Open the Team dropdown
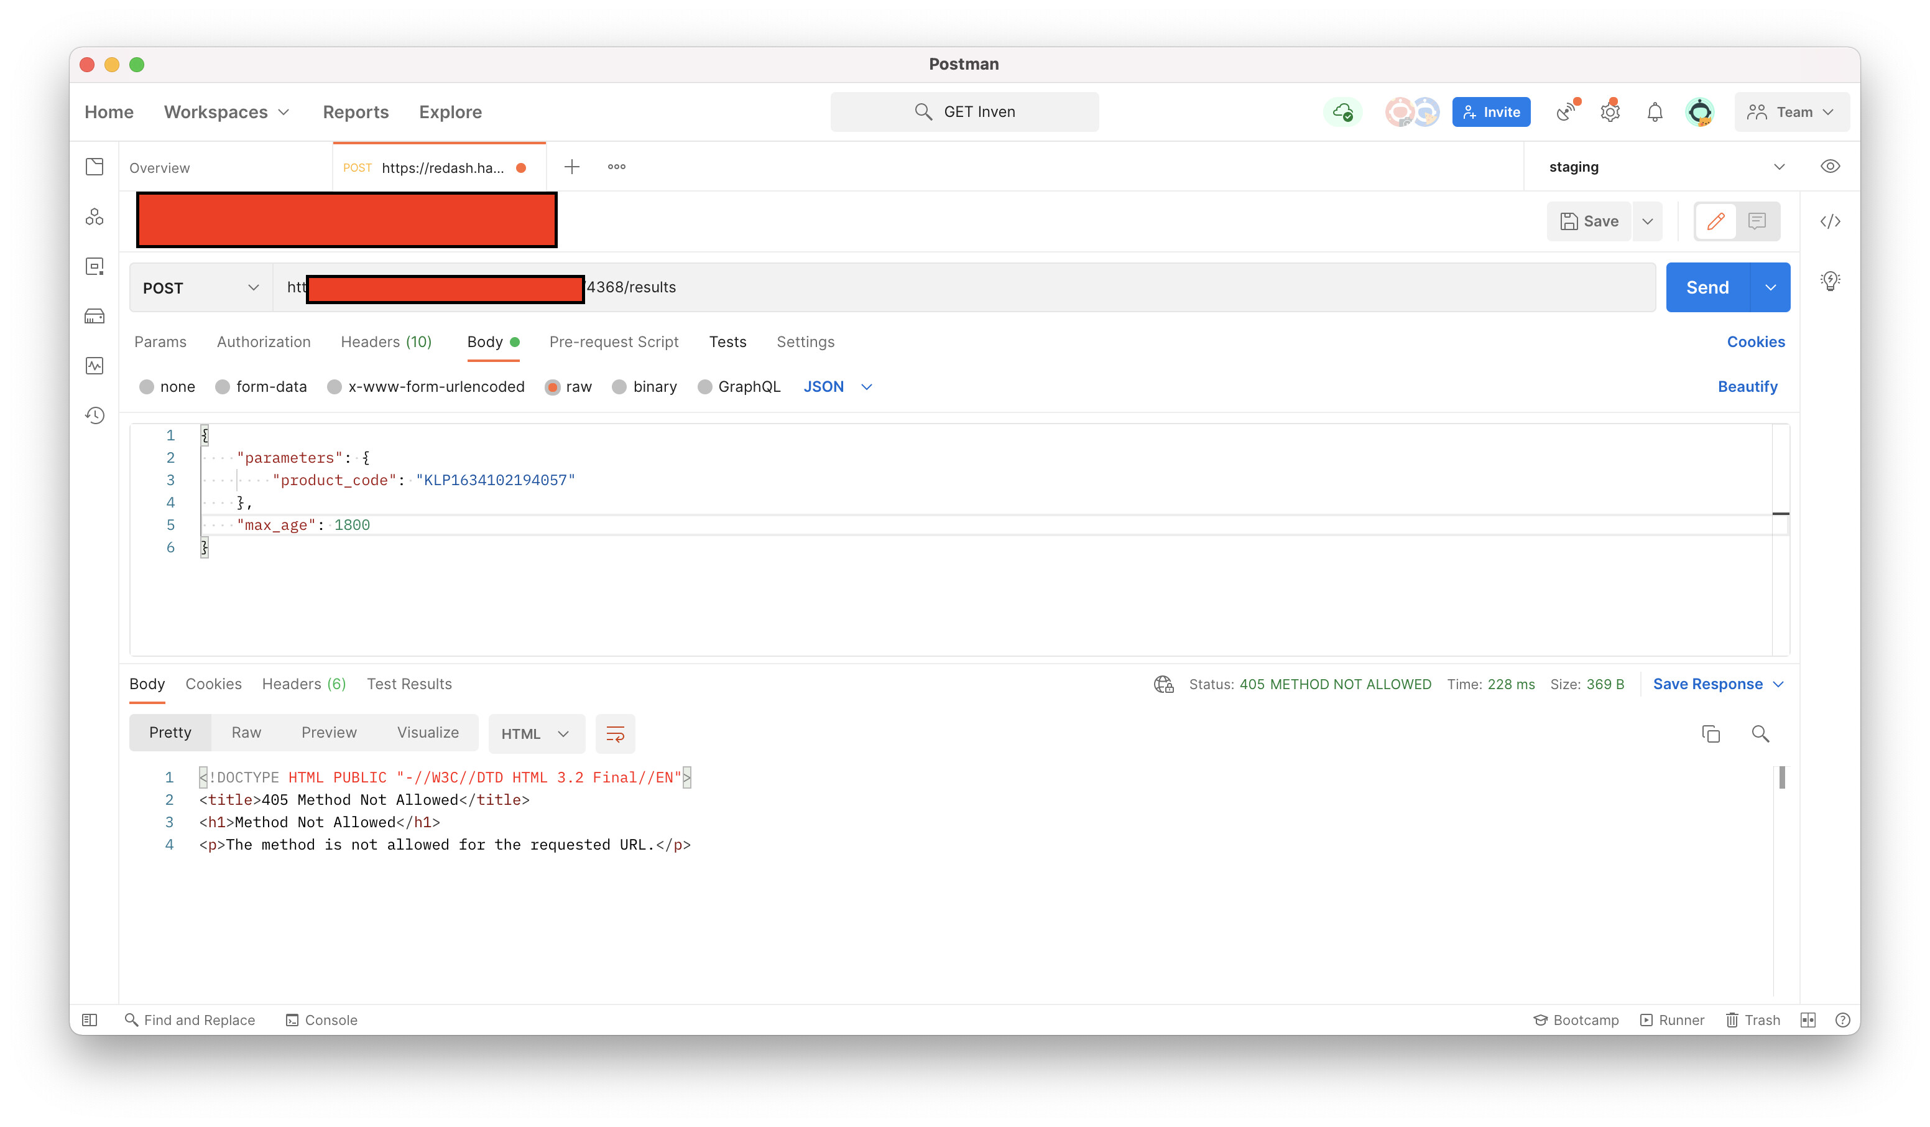Image resolution: width=1930 pixels, height=1127 pixels. (x=1791, y=112)
